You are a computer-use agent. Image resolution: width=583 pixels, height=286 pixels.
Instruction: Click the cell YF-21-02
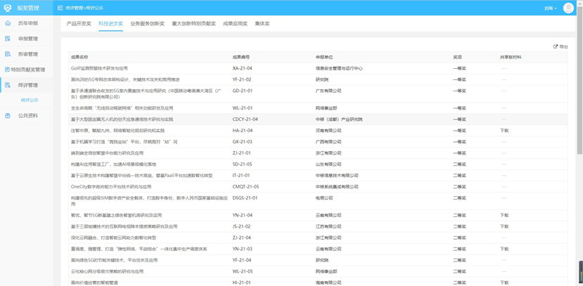click(x=242, y=79)
